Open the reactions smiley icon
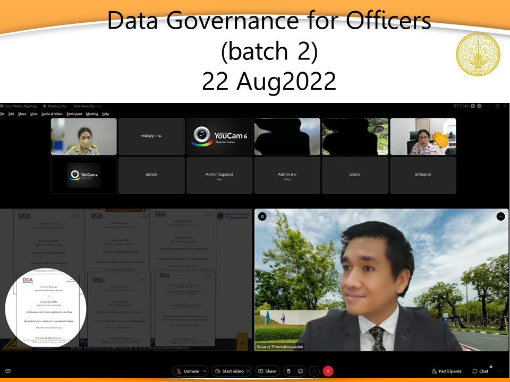The width and height of the screenshot is (510, 382). coord(300,371)
